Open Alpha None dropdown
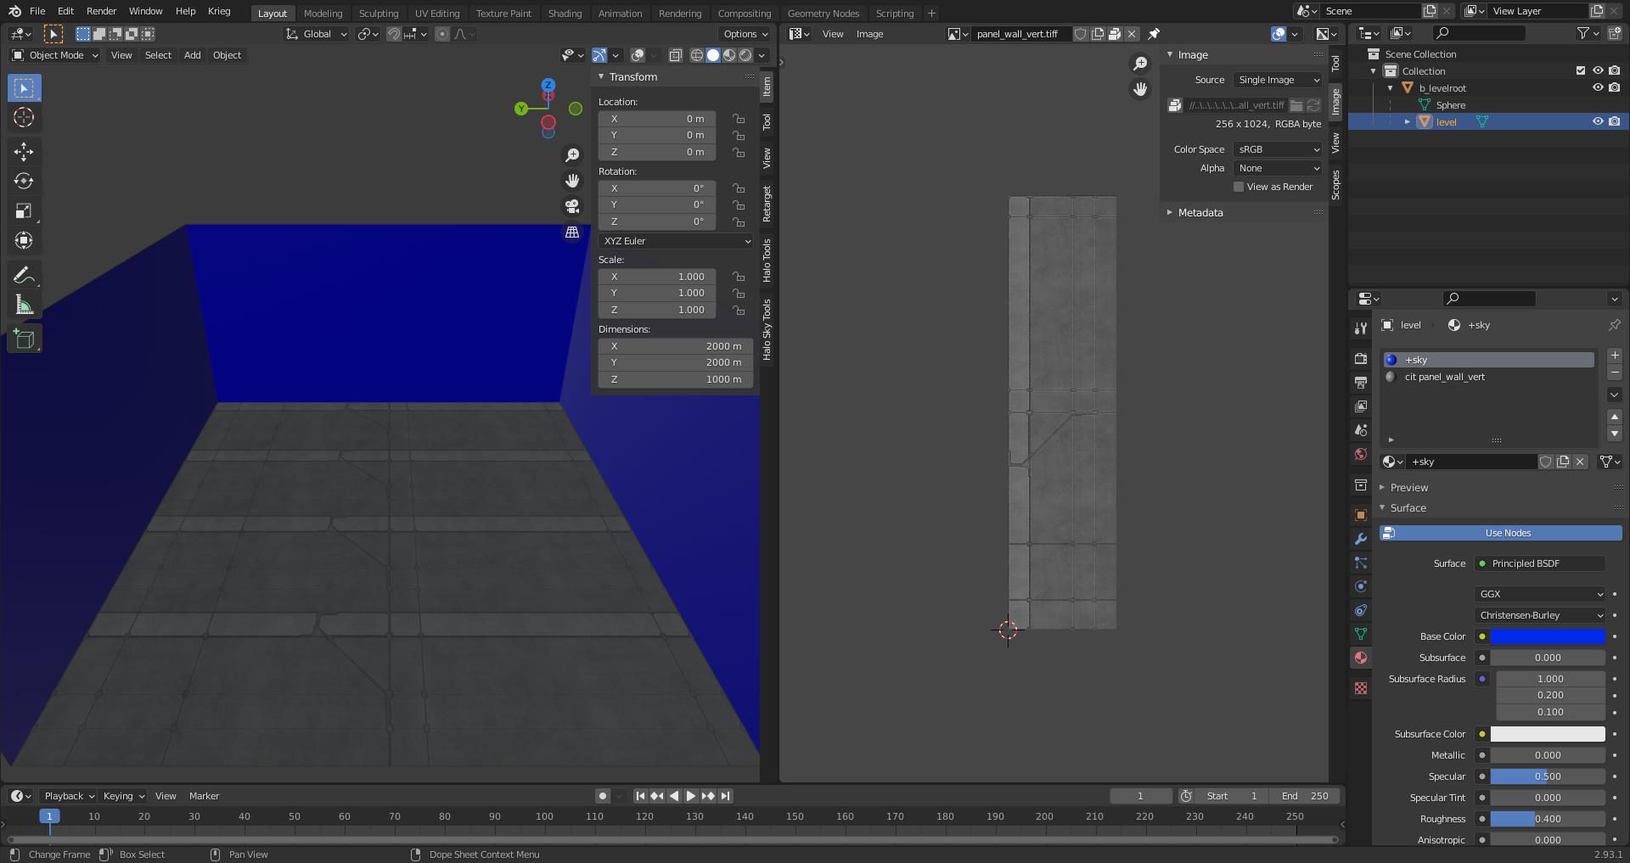Viewport: 1630px width, 863px height. tap(1278, 168)
